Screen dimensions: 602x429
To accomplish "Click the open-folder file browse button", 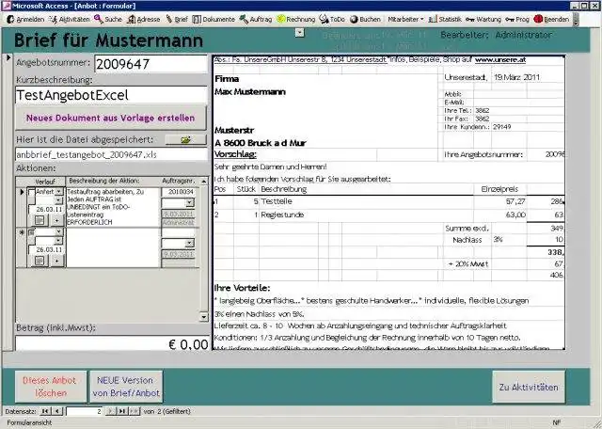I will pos(186,140).
